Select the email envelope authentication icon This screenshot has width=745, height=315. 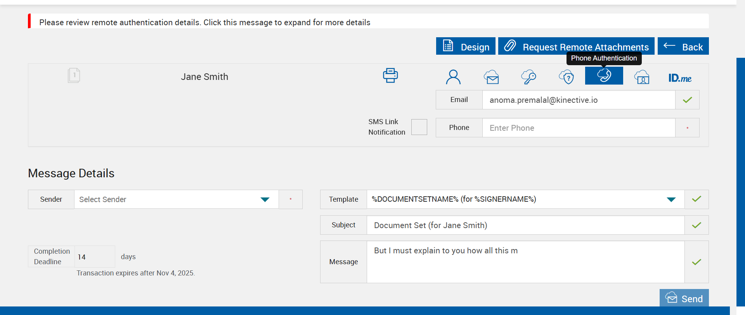pyautogui.click(x=491, y=77)
